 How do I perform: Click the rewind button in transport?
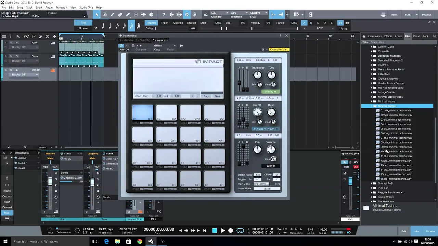(x=186, y=231)
